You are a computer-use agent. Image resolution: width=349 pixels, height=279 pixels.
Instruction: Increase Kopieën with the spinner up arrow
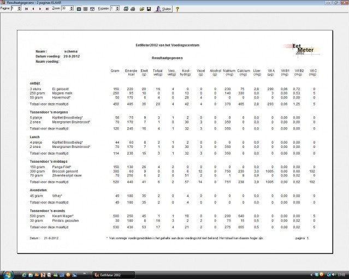[117, 7]
